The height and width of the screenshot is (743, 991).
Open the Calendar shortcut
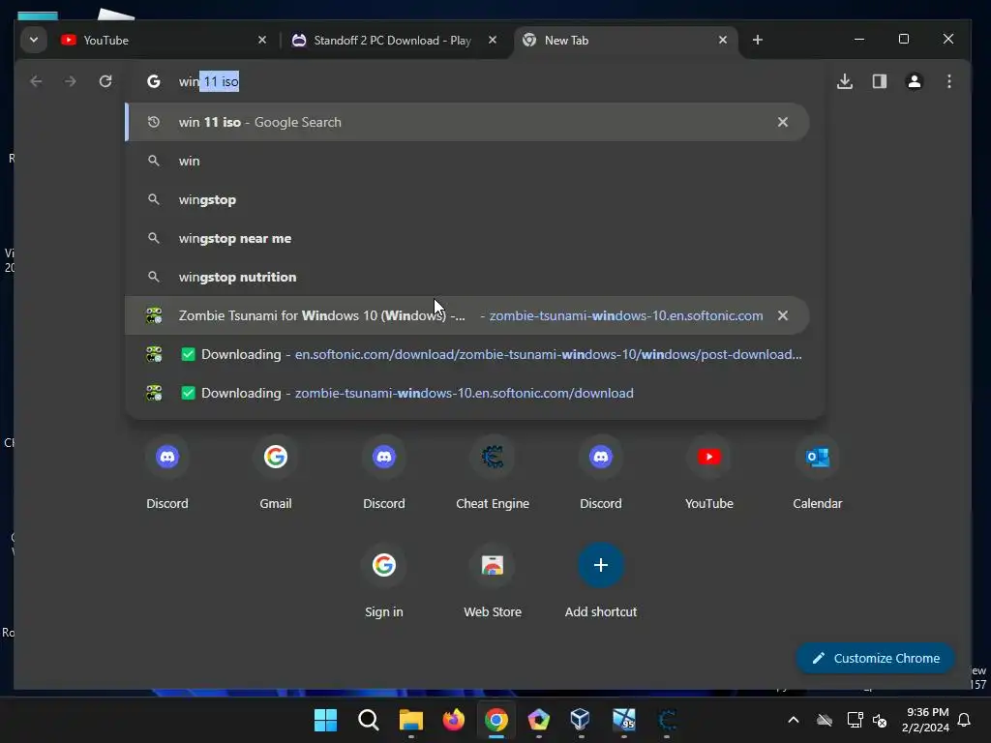817,472
